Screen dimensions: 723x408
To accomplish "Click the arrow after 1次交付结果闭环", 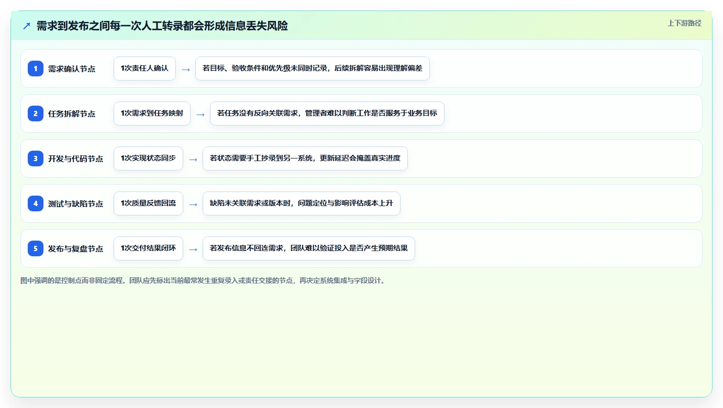I will coord(193,249).
